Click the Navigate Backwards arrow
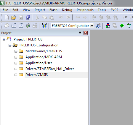Viewport: 133px width, 125px height. tap(78, 17)
